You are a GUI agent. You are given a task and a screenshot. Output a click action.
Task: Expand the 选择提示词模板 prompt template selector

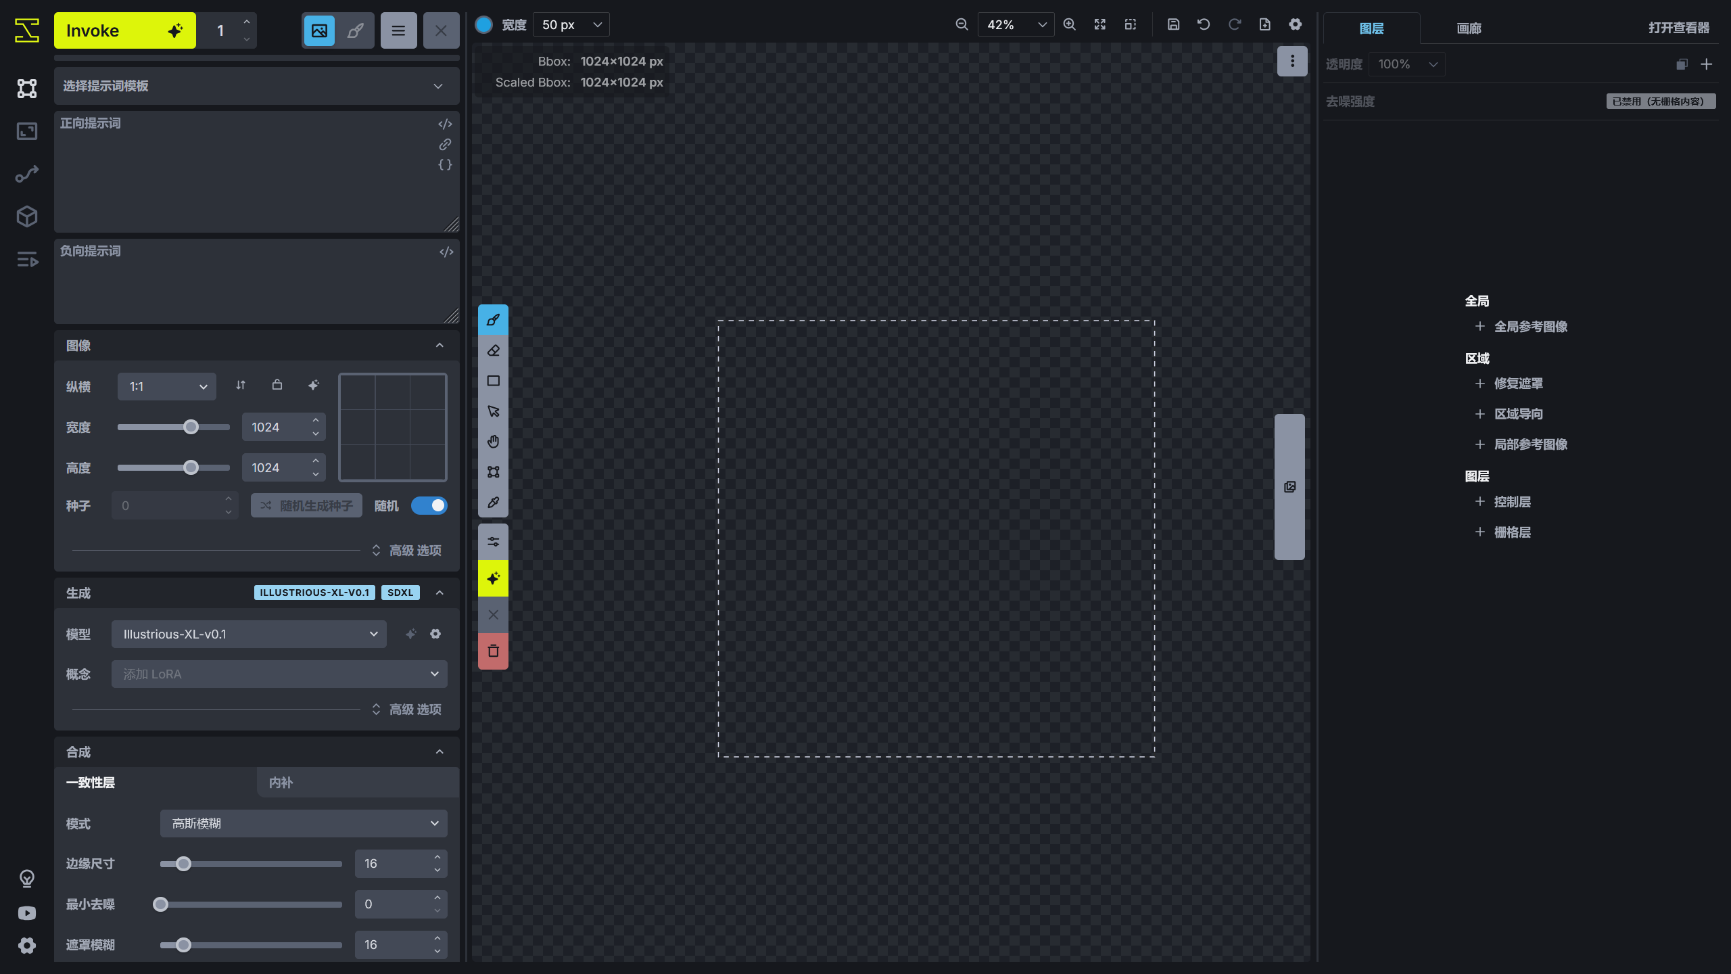click(x=256, y=86)
